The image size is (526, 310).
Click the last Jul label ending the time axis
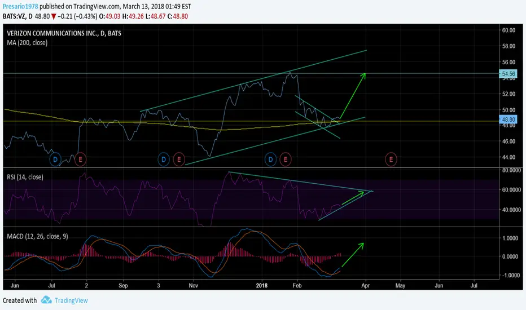click(474, 286)
